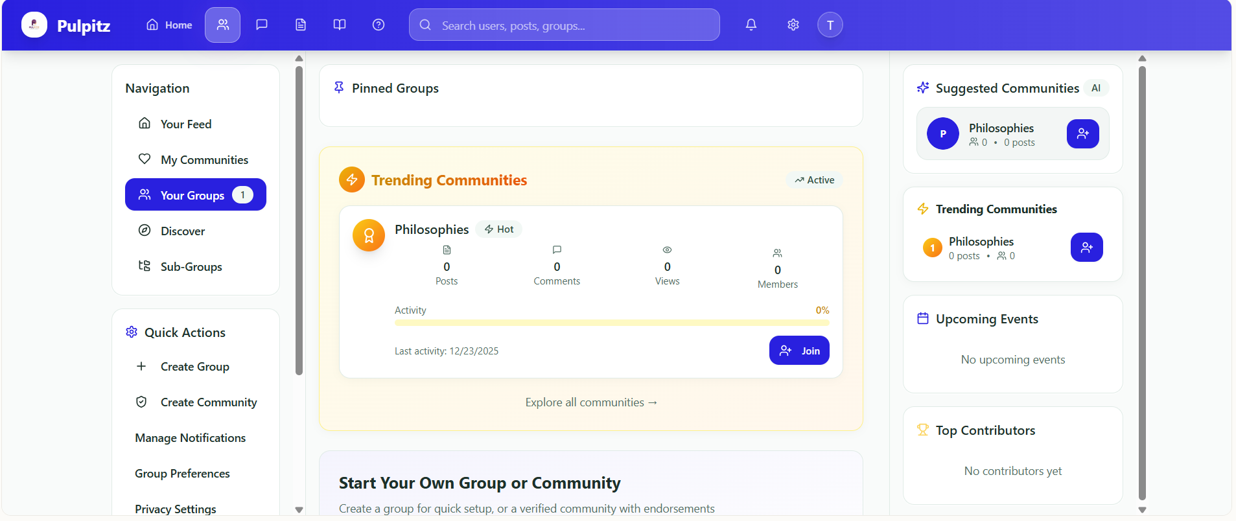This screenshot has height=521, width=1236.
Task: Click the Activity progress bar
Action: (612, 323)
